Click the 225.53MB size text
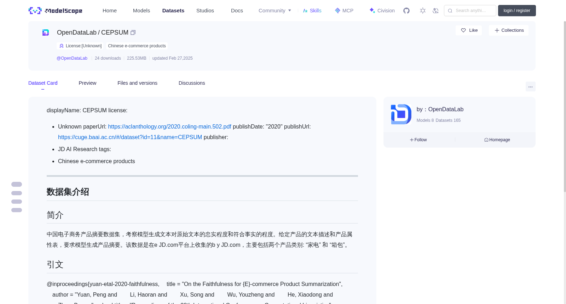This screenshot has width=566, height=304. pos(137,58)
